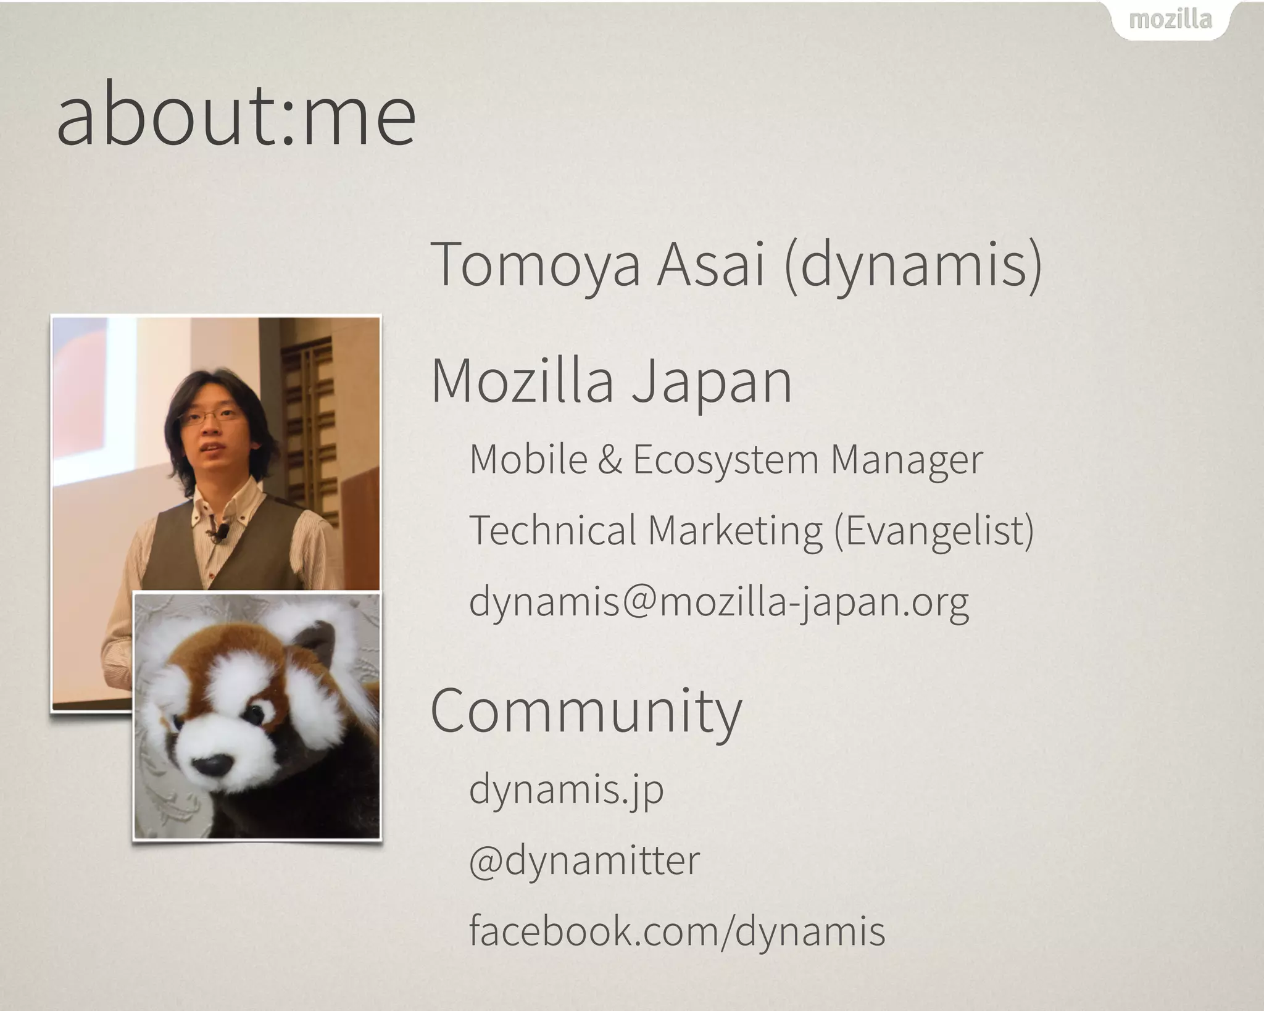Click the mozilla logo tab
1264x1011 pixels.
pos(1170,20)
